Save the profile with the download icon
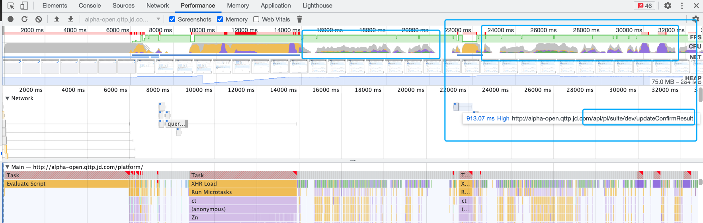Image resolution: width=703 pixels, height=223 pixels. click(x=70, y=19)
